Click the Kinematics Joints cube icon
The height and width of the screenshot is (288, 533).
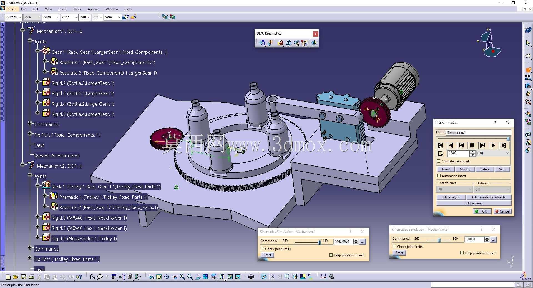280,43
